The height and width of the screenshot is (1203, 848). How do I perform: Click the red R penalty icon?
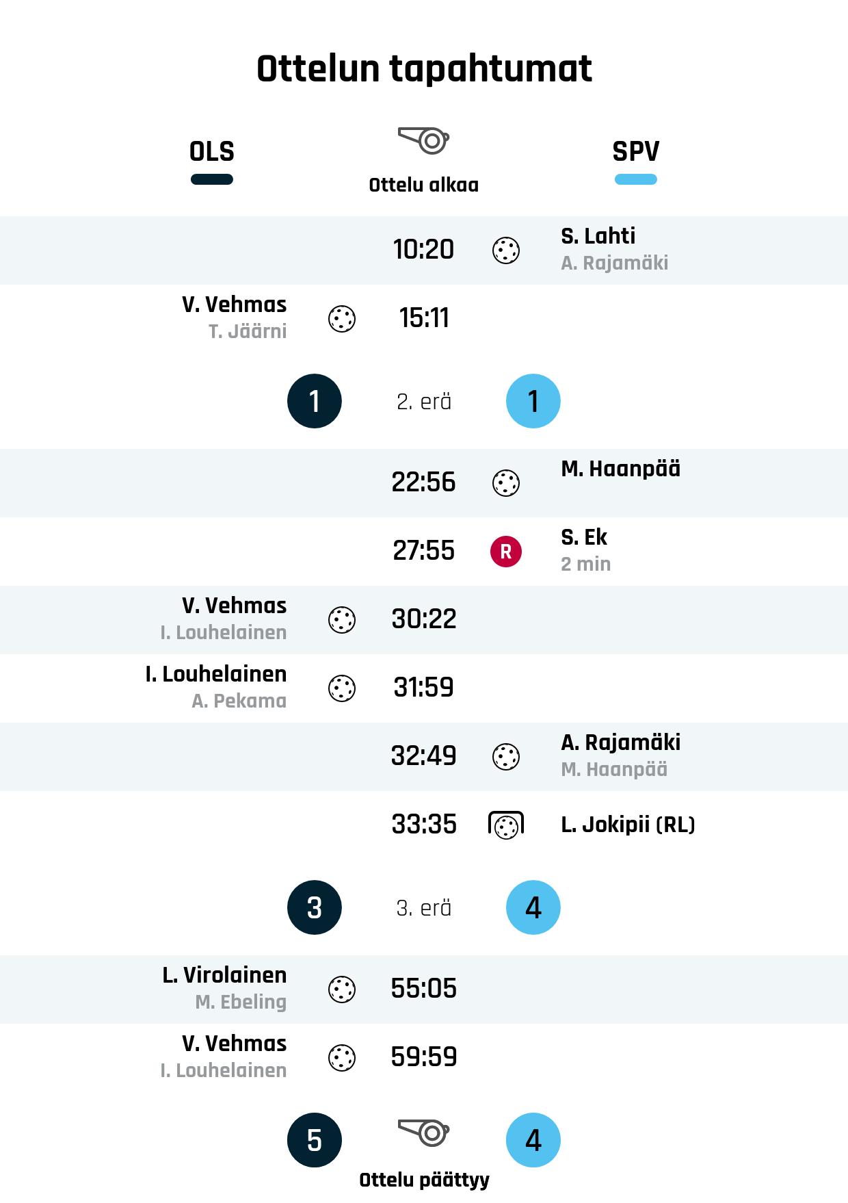(x=506, y=552)
